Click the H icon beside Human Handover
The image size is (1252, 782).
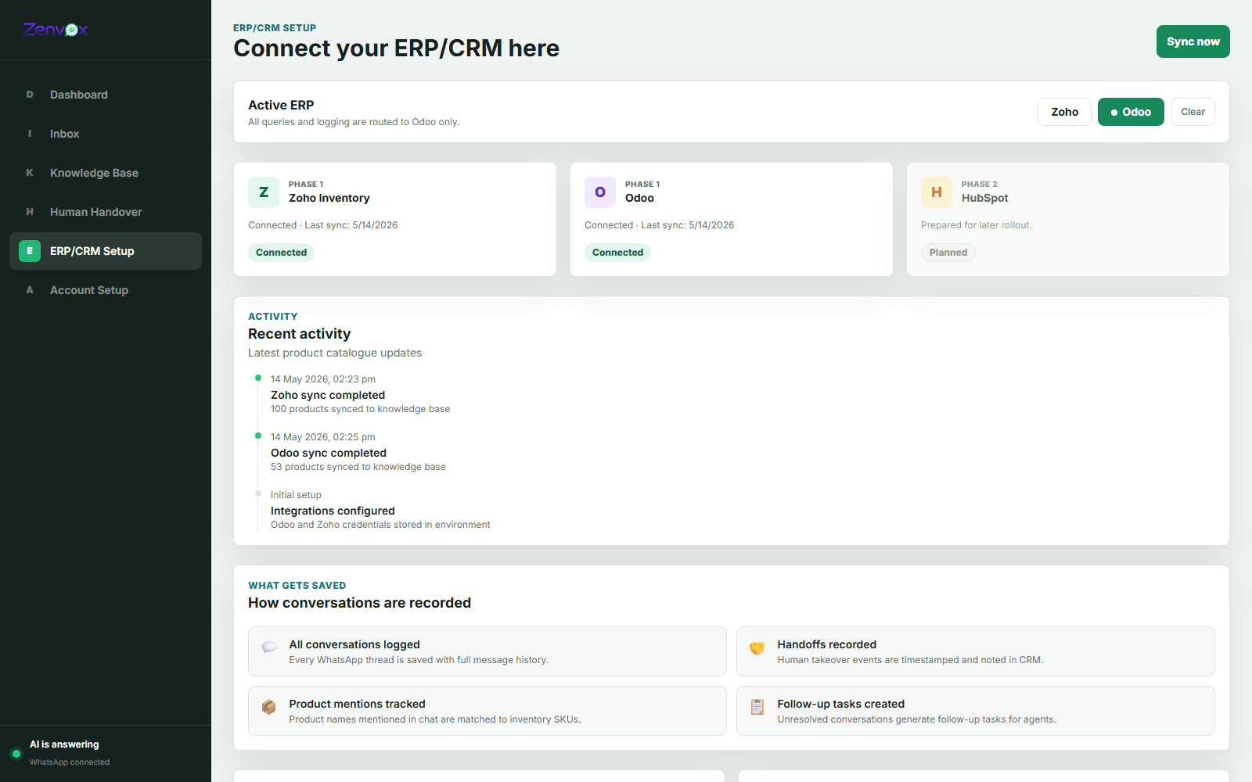pyautogui.click(x=30, y=212)
